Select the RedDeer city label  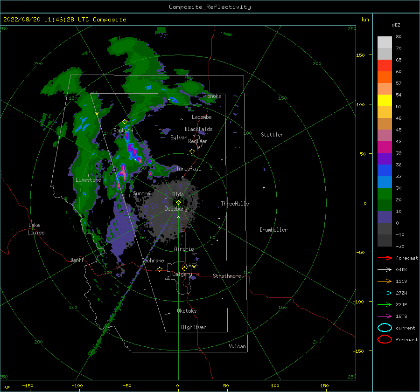pos(198,141)
